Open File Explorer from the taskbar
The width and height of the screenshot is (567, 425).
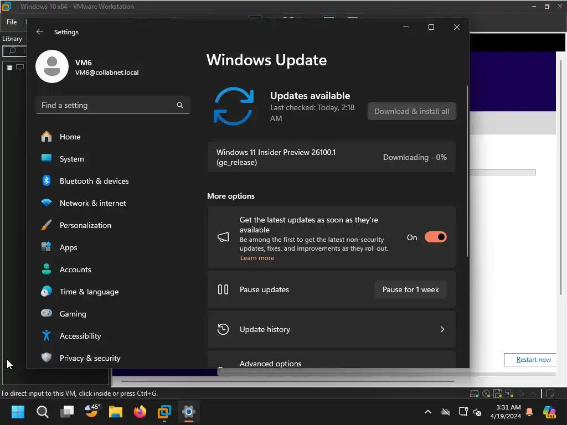(116, 412)
